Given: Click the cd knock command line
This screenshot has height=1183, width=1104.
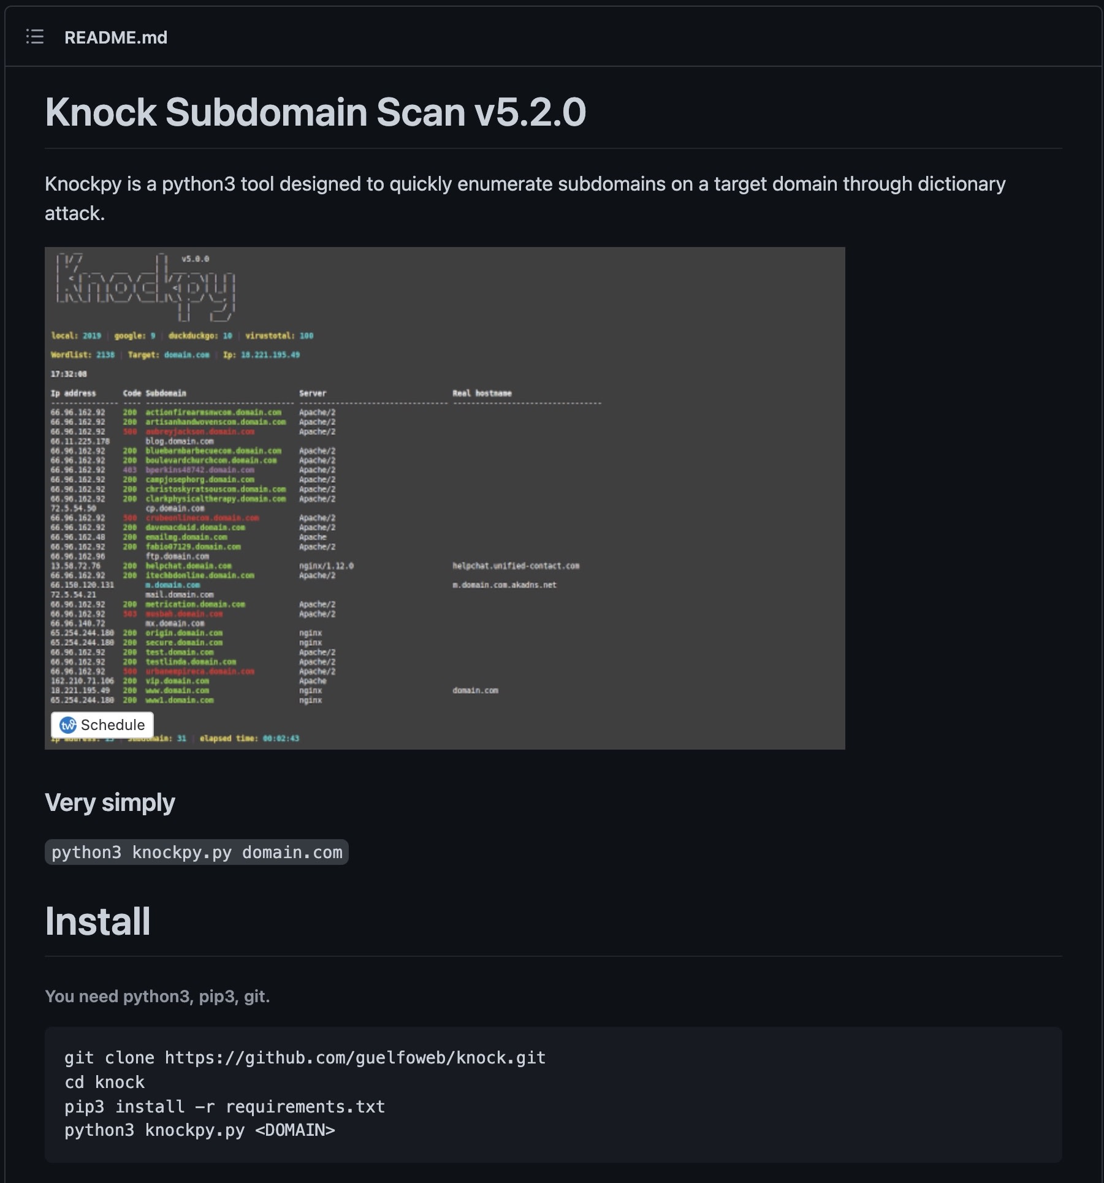Looking at the screenshot, I should 105,1082.
